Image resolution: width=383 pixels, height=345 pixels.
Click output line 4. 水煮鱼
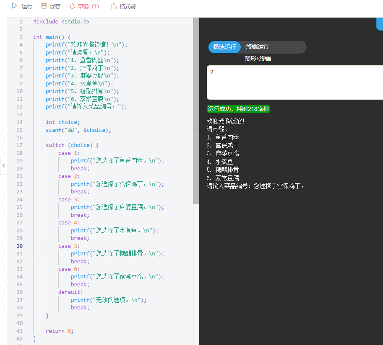point(220,162)
